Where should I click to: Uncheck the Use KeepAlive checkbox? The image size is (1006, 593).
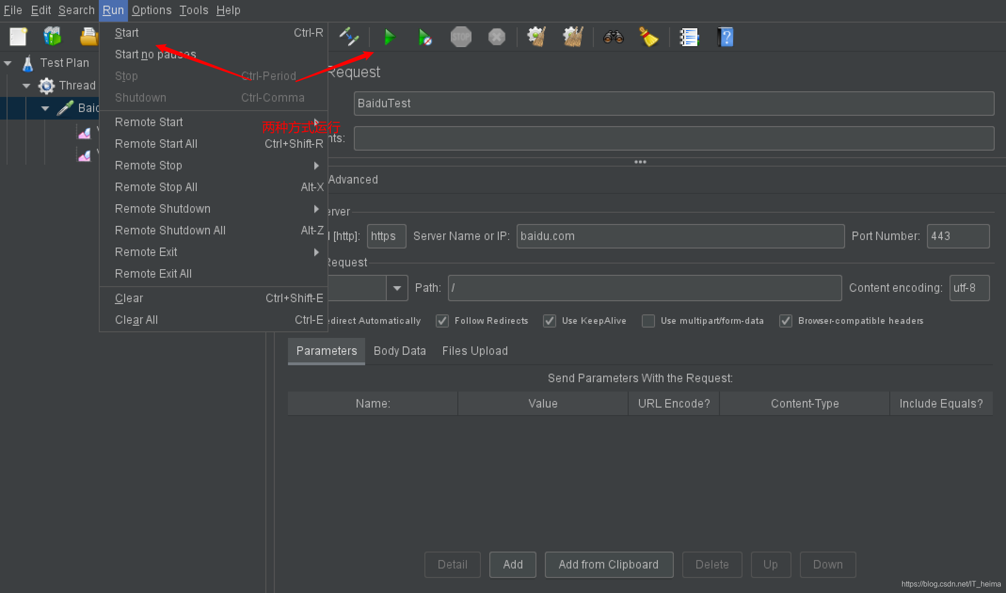(x=550, y=321)
